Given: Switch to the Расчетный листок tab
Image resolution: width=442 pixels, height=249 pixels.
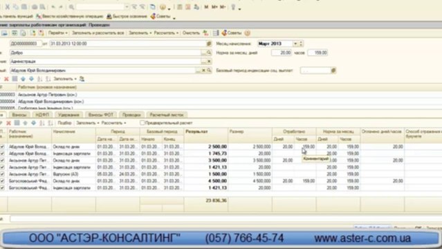Looking at the screenshot, I should (166, 115).
